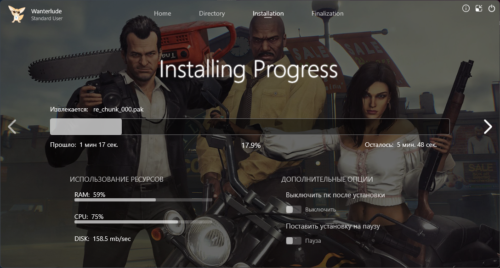Open the Finalization tab
The width and height of the screenshot is (500, 268).
tap(328, 13)
